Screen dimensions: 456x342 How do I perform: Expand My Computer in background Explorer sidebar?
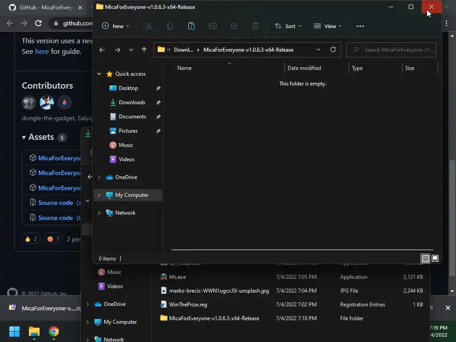coord(88,322)
